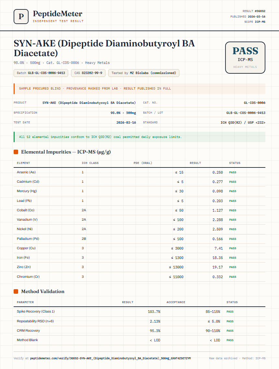Click standard ICH Q3D(R2) / USP <232>
This screenshot has width=279, height=369.
243,123
